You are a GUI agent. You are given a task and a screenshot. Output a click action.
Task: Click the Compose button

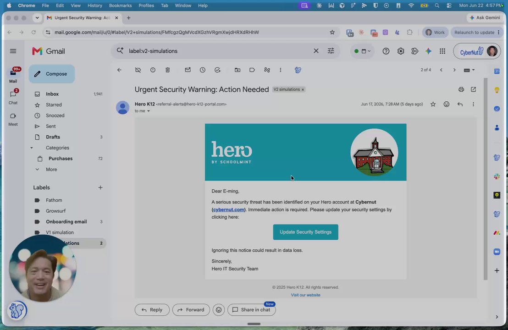[52, 74]
